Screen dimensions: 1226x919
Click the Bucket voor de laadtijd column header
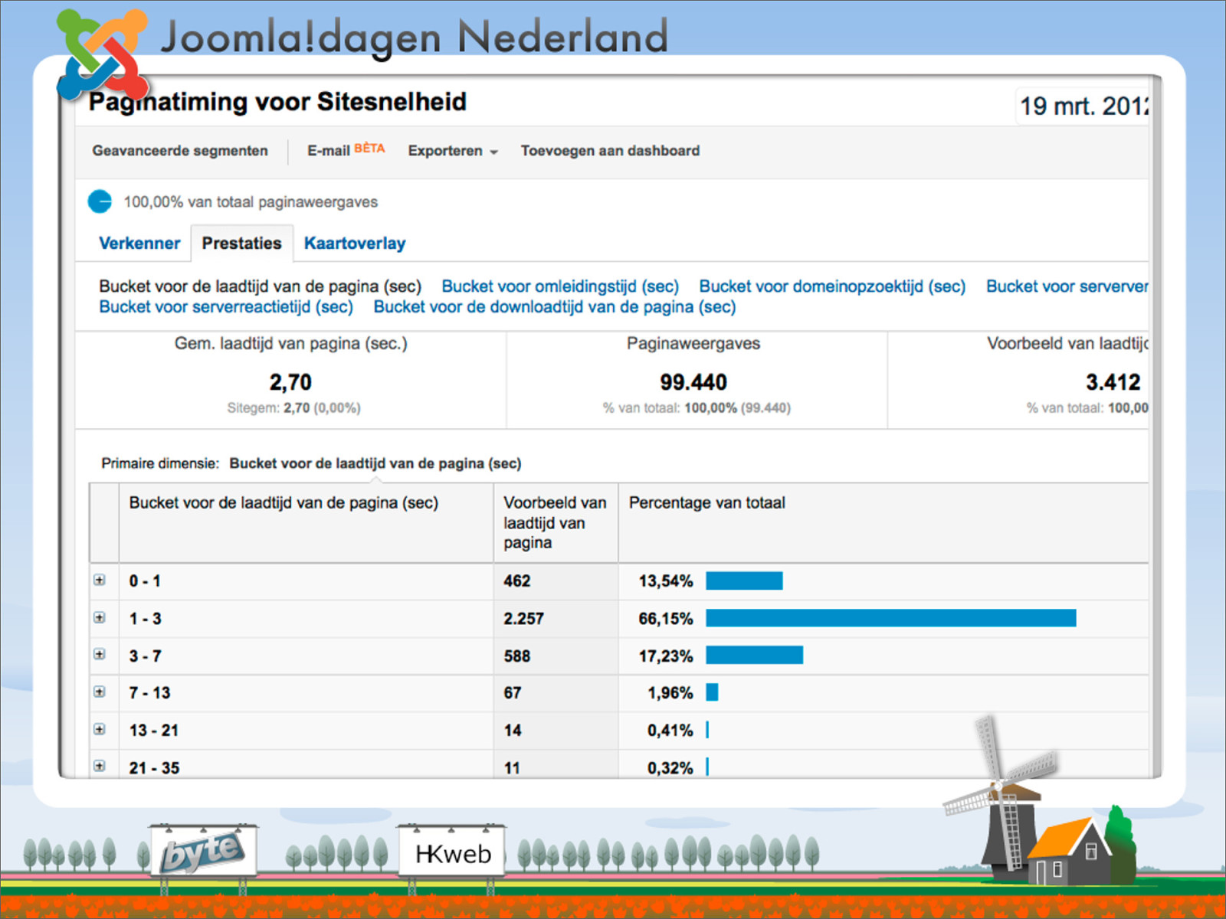click(284, 503)
